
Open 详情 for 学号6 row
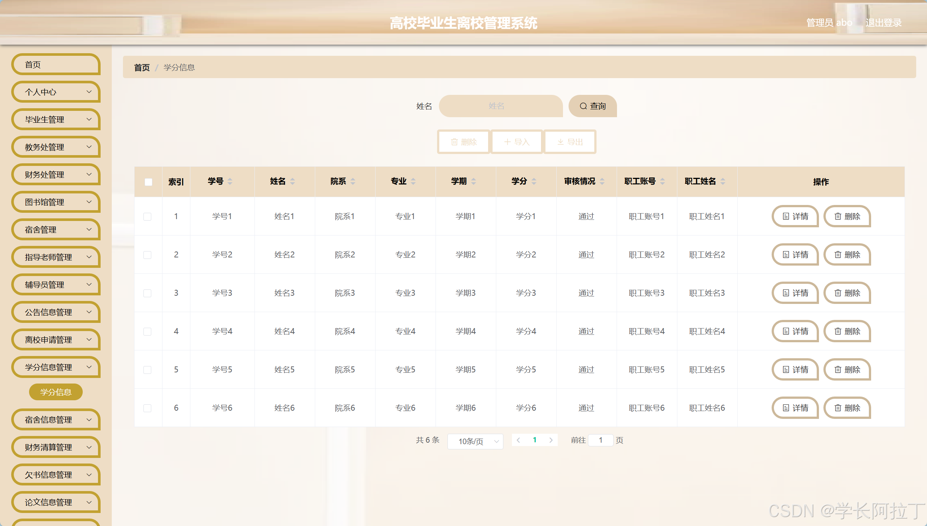click(795, 408)
